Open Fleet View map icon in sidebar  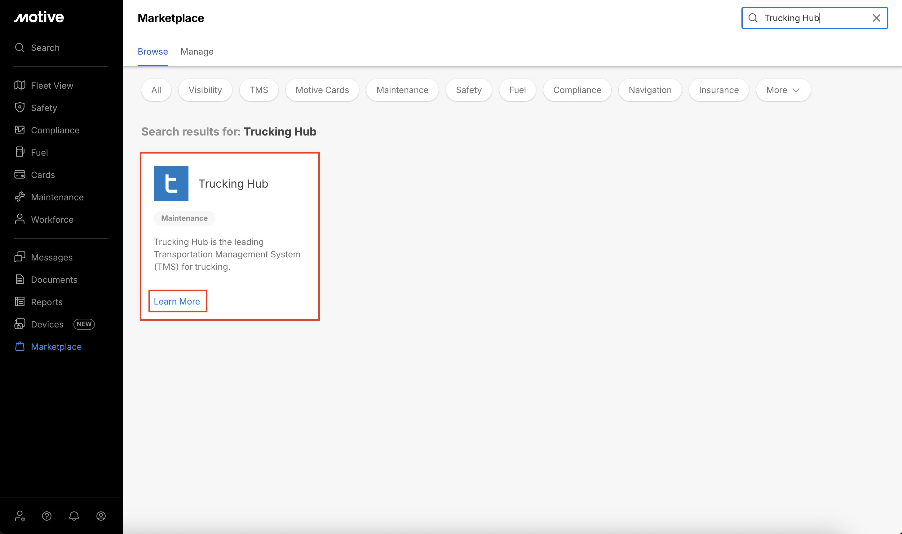pyautogui.click(x=20, y=85)
